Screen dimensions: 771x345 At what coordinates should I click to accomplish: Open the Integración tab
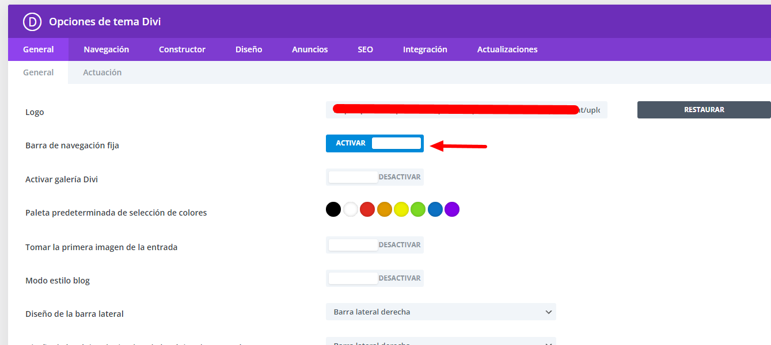[425, 49]
